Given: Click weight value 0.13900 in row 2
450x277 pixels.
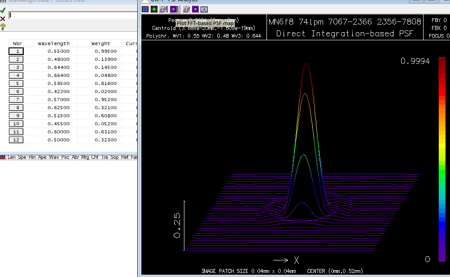Looking at the screenshot, I should tap(105, 60).
